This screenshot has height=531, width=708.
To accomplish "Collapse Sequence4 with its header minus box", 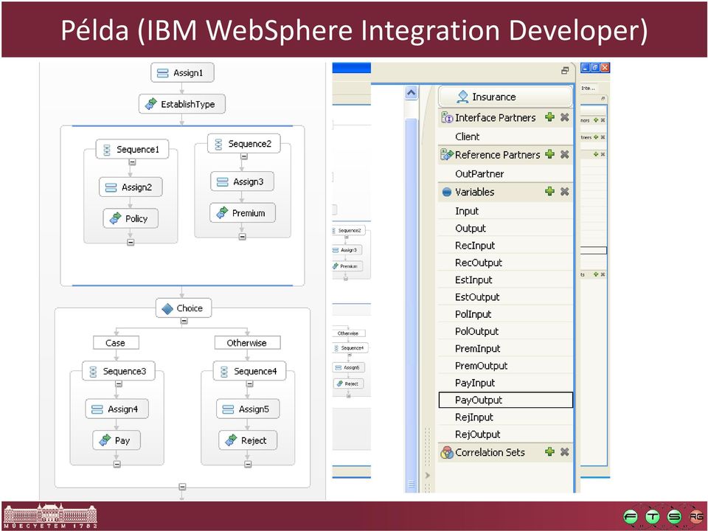I will coord(250,384).
